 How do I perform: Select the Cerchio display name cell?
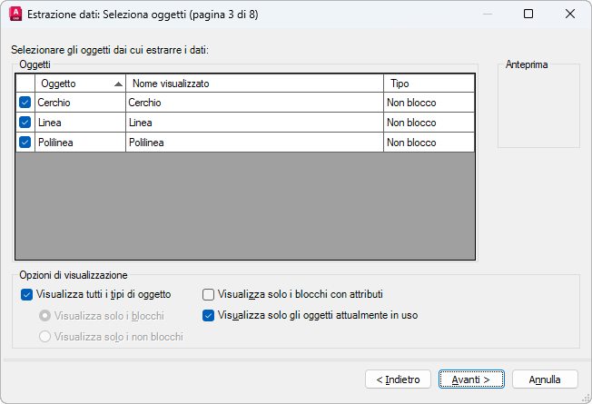pyautogui.click(x=254, y=103)
